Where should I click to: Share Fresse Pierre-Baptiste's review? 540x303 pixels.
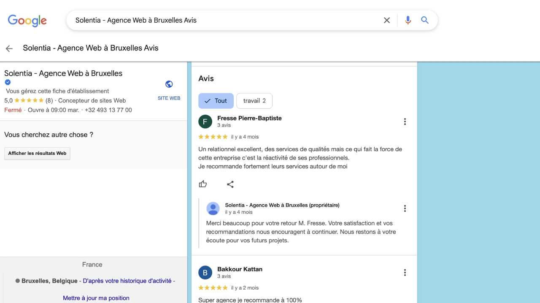[230, 184]
